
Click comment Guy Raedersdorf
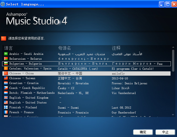pos(124,112)
